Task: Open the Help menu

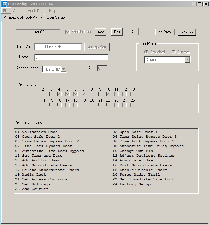Action: [52, 11]
